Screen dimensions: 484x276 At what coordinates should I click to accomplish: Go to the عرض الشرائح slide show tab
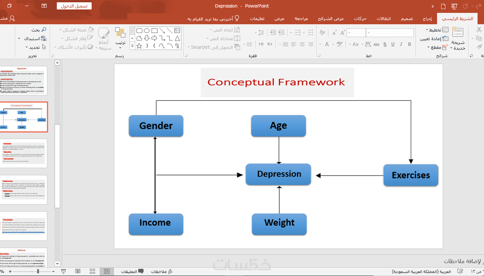click(x=331, y=19)
